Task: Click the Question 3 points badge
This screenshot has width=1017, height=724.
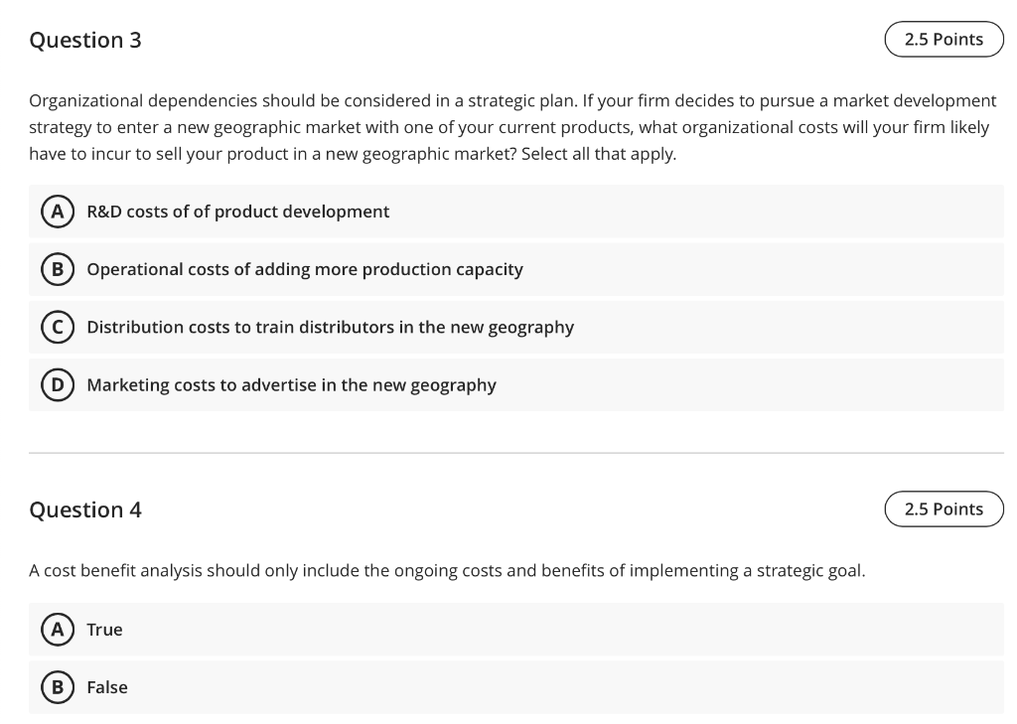Action: click(x=944, y=40)
